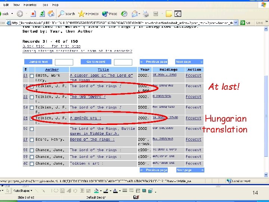Open the Shadow Style icon
The height and width of the screenshot is (202, 269).
pyautogui.click(x=144, y=191)
